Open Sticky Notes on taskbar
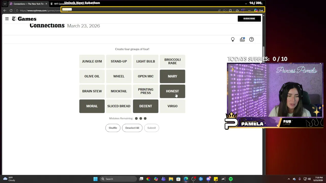Screen dimensions: 326x183 [x=216, y=179]
